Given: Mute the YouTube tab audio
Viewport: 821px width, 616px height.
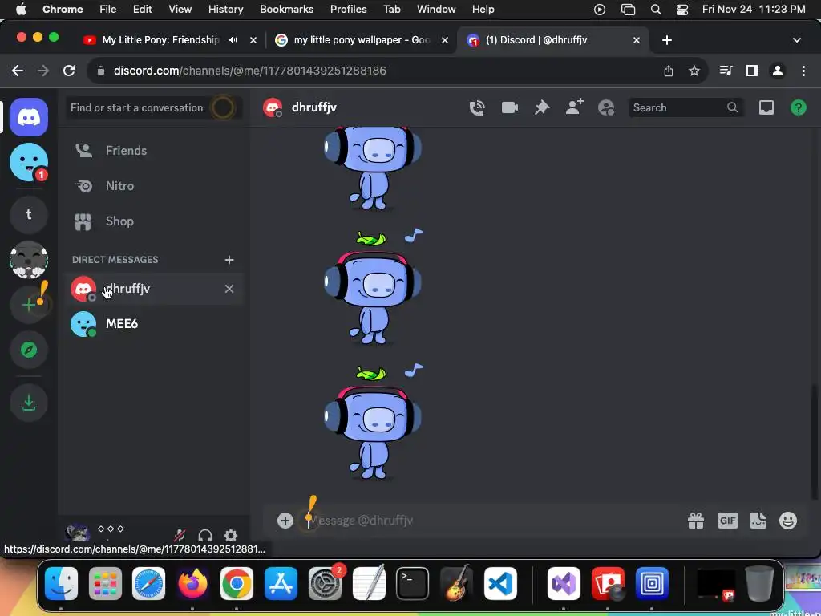Looking at the screenshot, I should [x=233, y=40].
